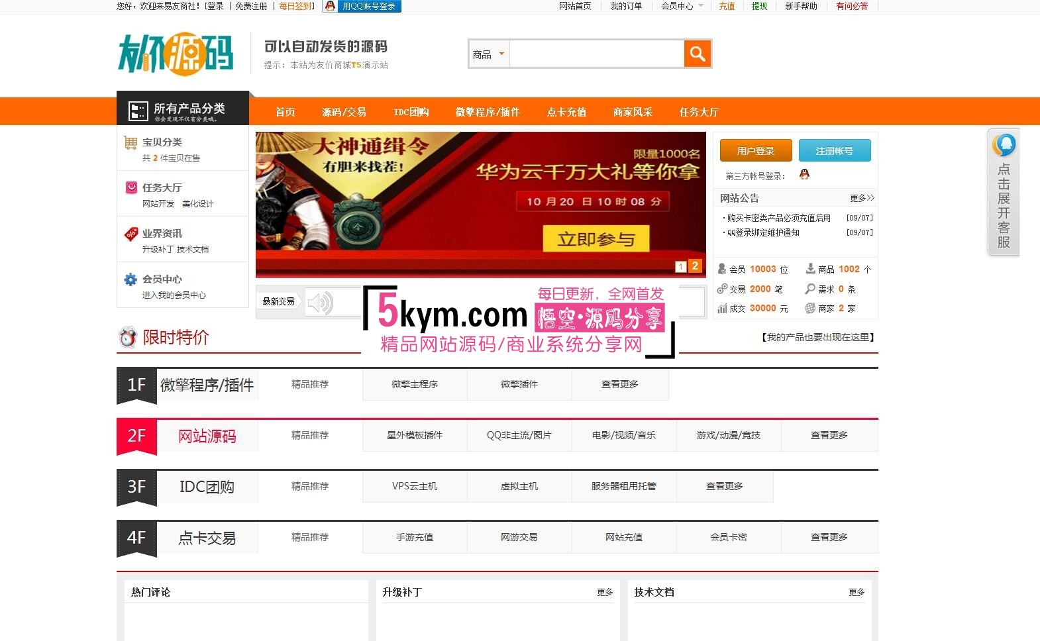This screenshot has width=1040, height=641.
Task: Select 电影/视频/音乐 tab in 2F
Action: [x=624, y=435]
